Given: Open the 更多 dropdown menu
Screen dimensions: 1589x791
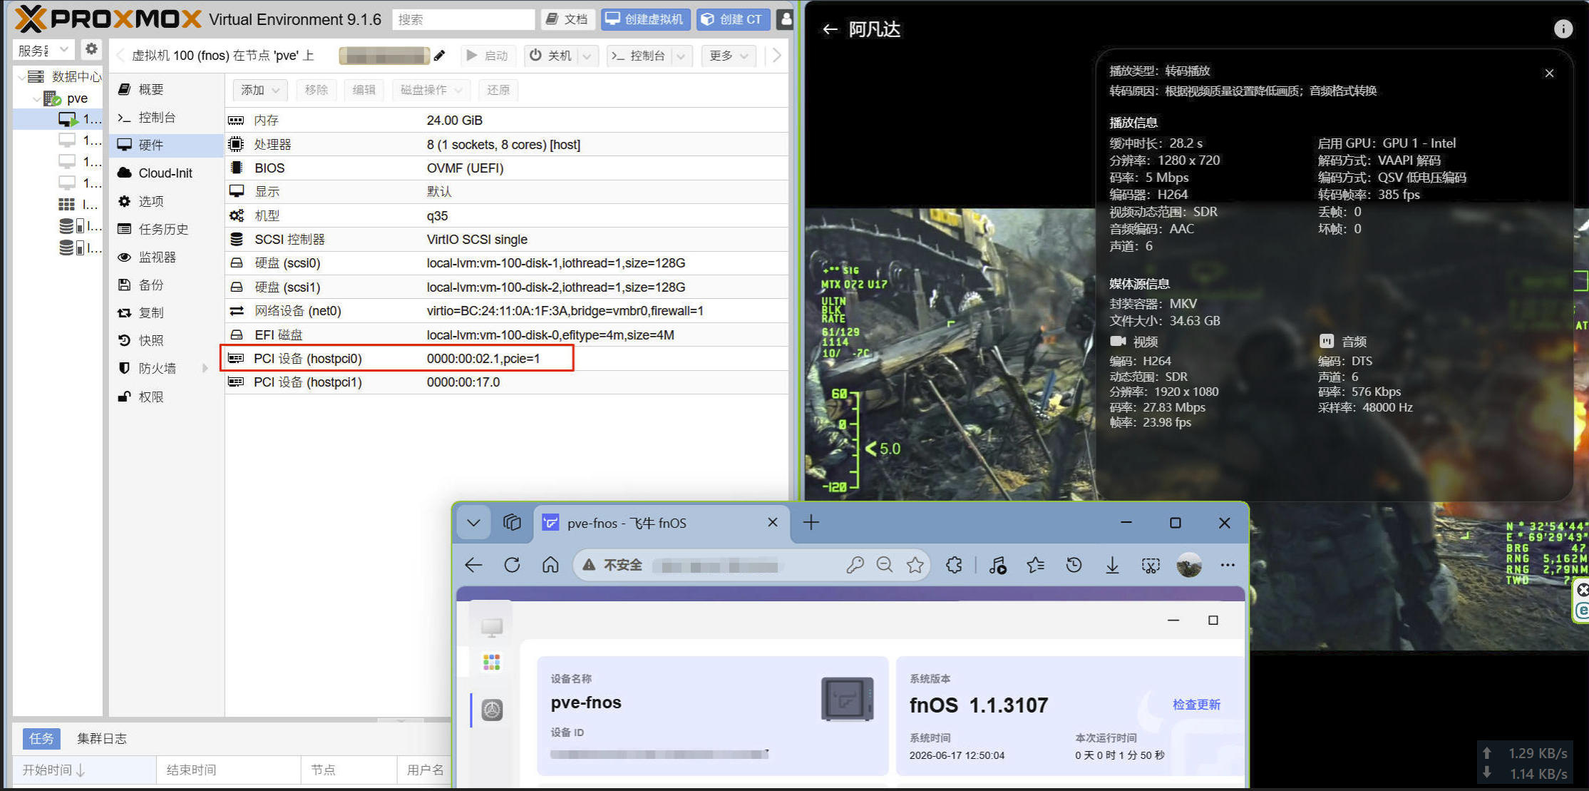Looking at the screenshot, I should 729,56.
